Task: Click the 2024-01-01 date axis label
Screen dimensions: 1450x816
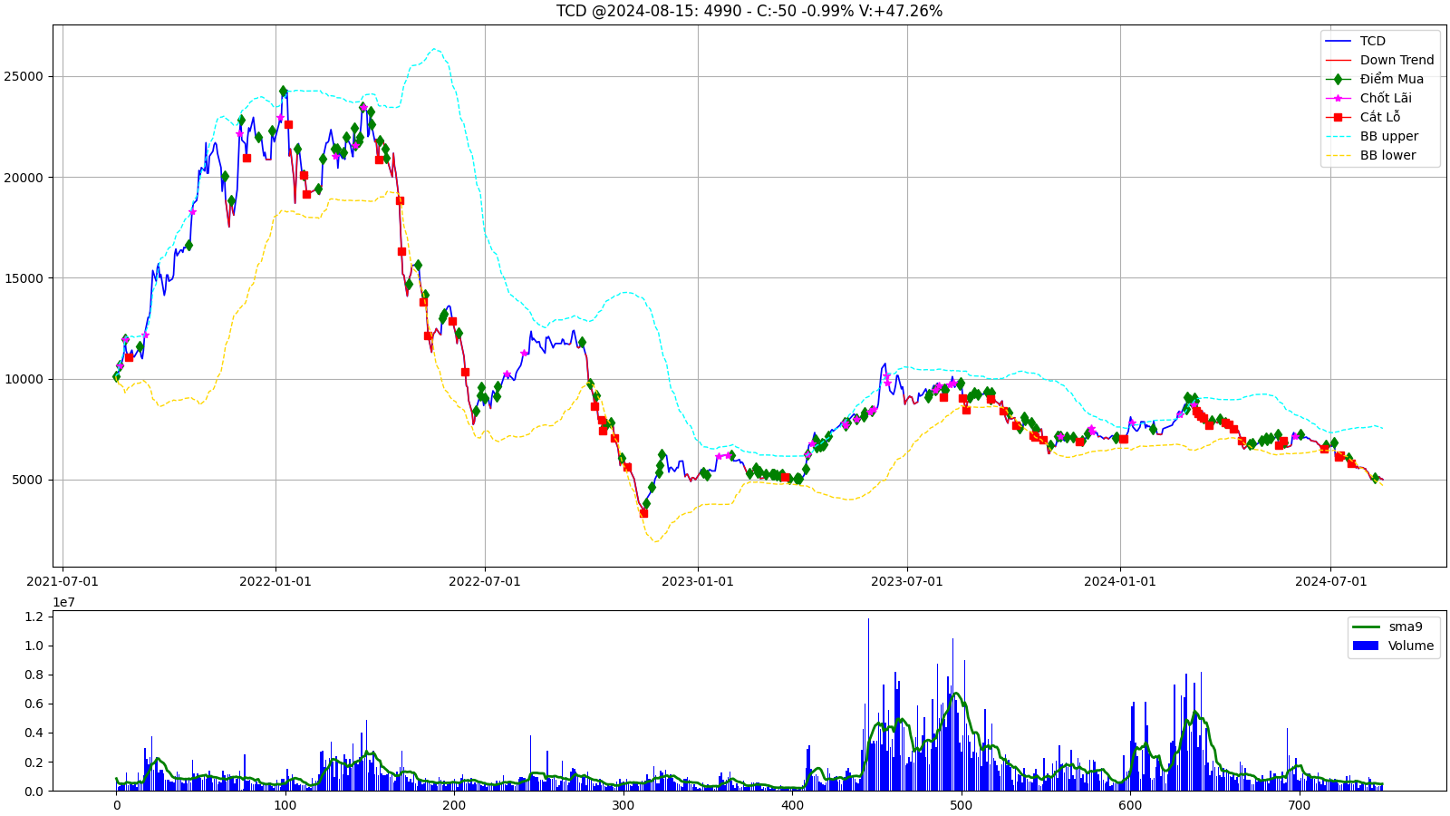Action: pyautogui.click(x=1120, y=581)
